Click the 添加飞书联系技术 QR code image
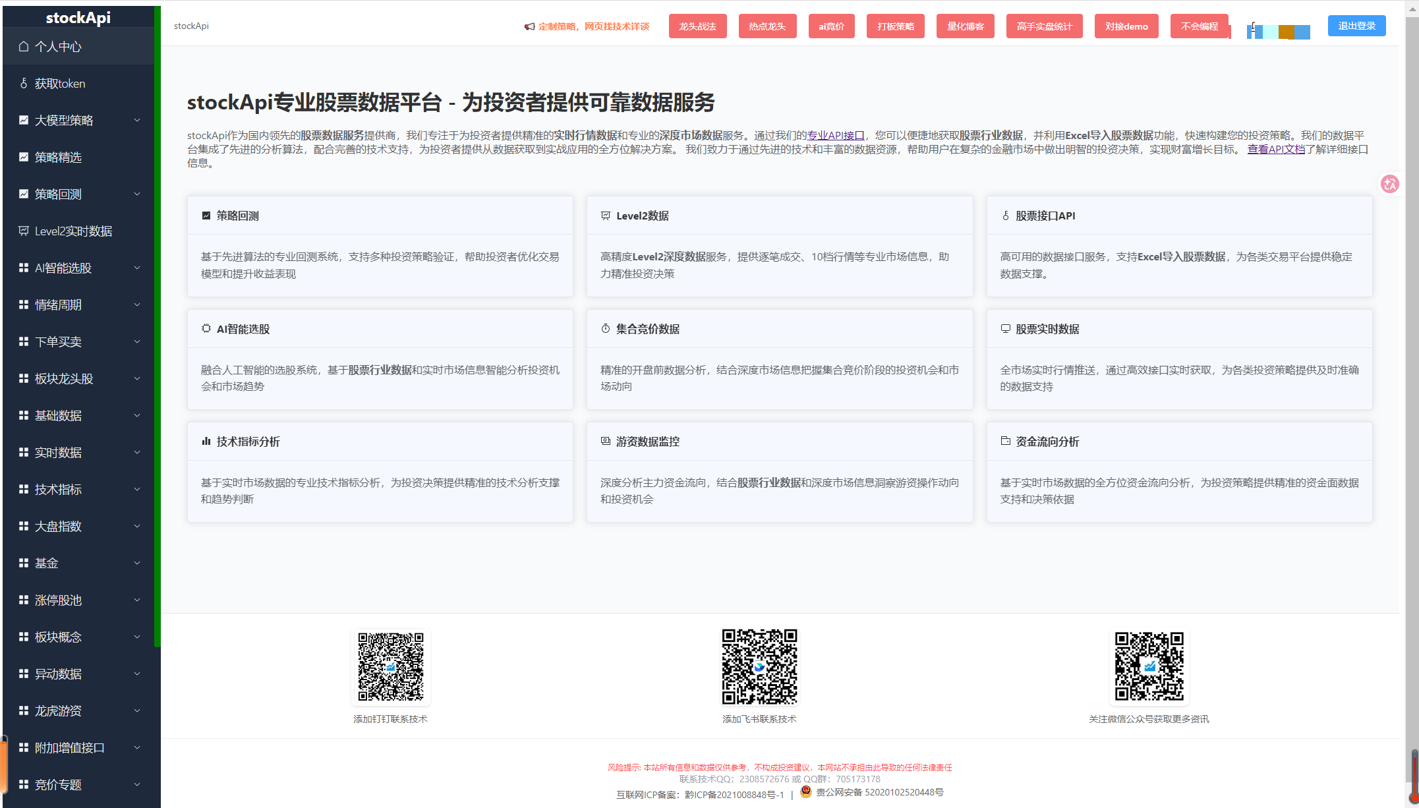 pos(759,666)
